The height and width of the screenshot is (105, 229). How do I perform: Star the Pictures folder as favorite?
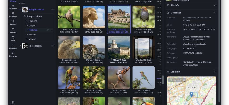coord(48,30)
